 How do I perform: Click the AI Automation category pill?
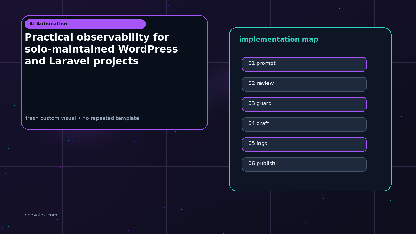point(85,24)
